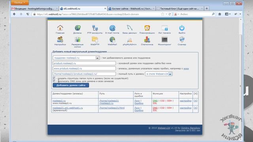
Task: Click the Выйти power icon
Action: tap(182, 28)
